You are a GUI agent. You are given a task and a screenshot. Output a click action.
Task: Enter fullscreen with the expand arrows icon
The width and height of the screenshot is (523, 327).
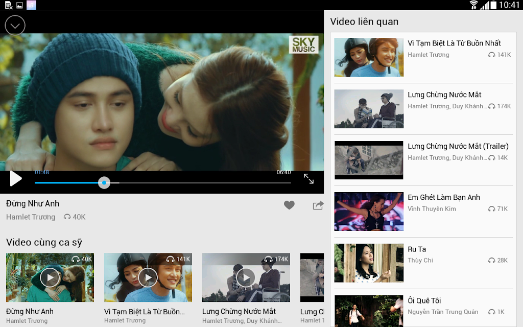[x=308, y=179]
